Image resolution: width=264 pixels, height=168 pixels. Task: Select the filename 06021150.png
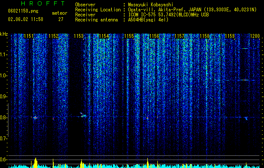pos(23,11)
